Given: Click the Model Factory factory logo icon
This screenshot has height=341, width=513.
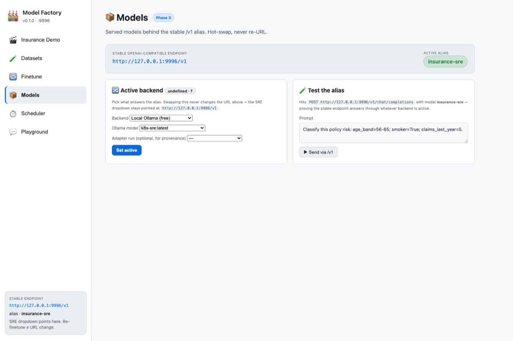Looking at the screenshot, I should (13, 16).
